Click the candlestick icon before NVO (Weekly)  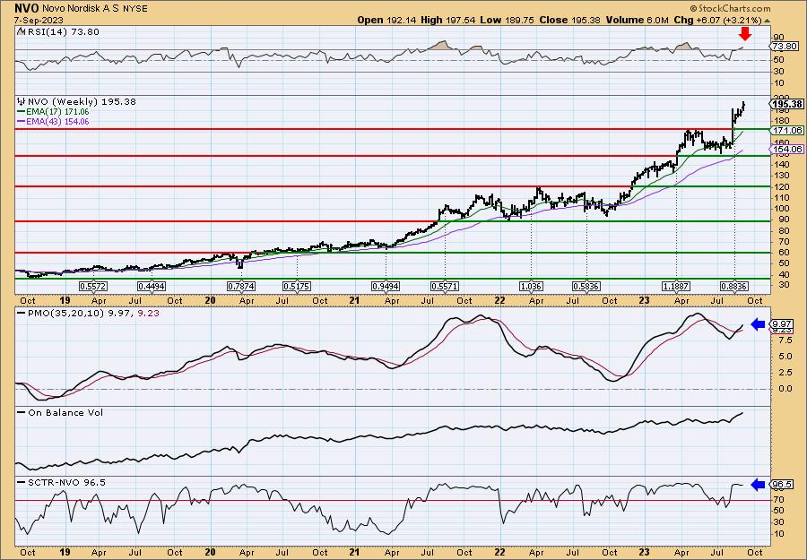tap(22, 101)
